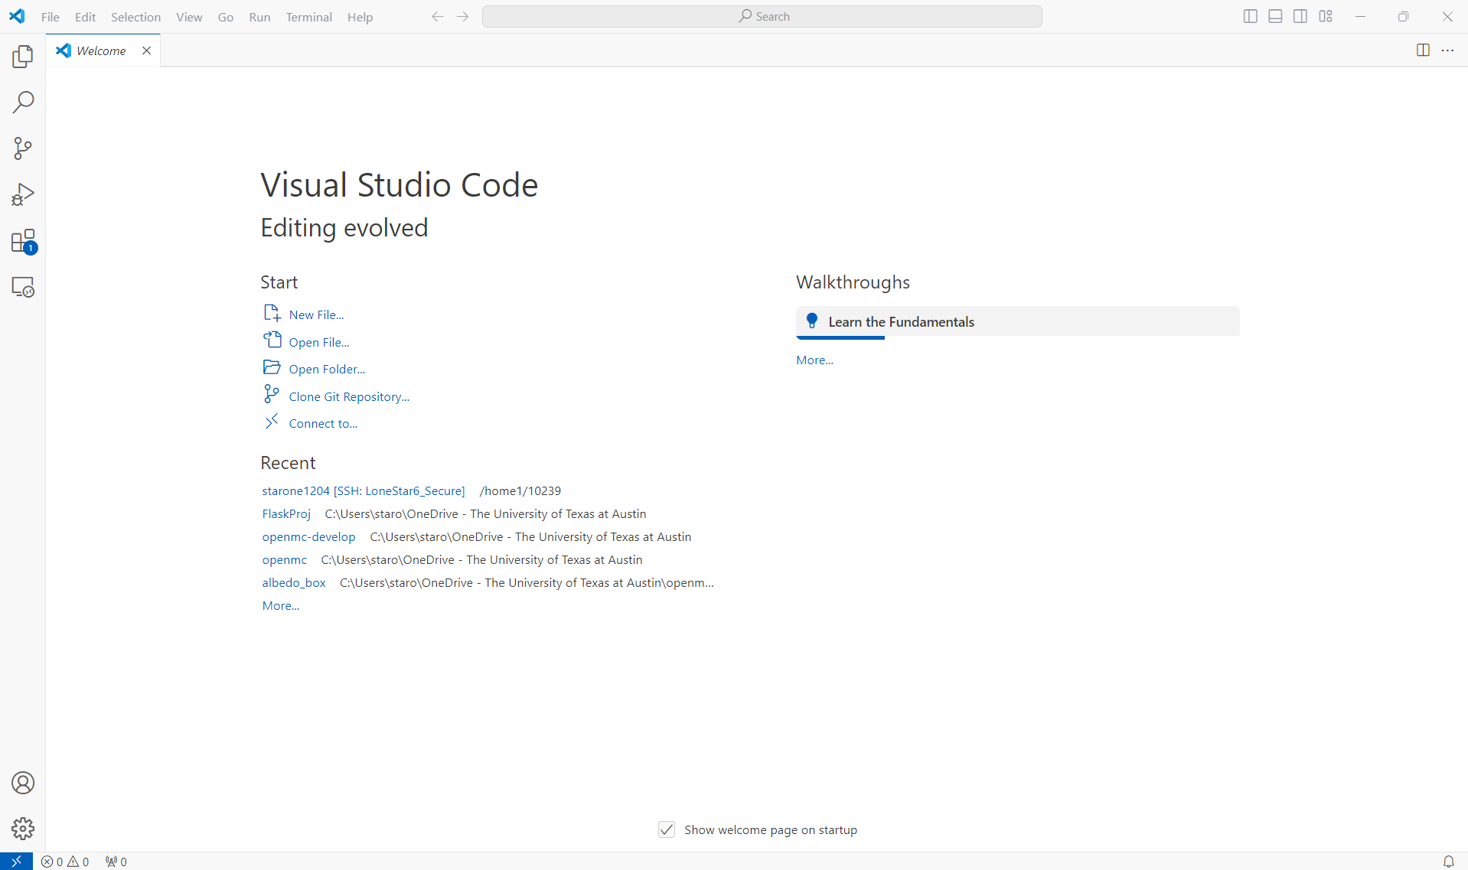Click the command center Search box
Viewport: 1468px width, 870px height.
[762, 16]
